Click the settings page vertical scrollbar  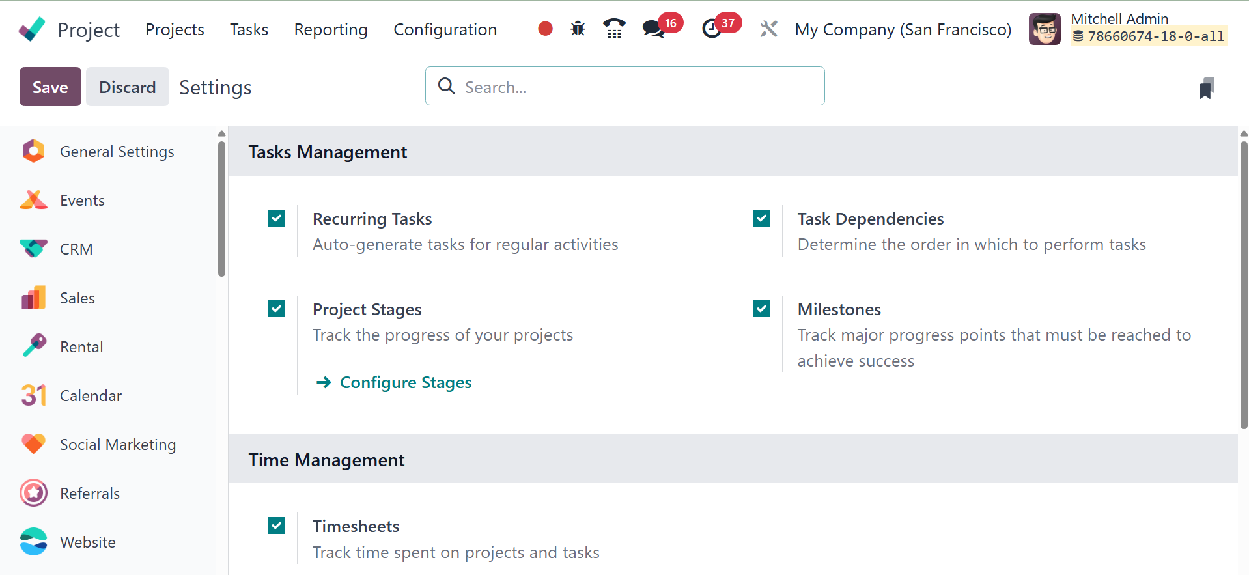pos(1243,287)
